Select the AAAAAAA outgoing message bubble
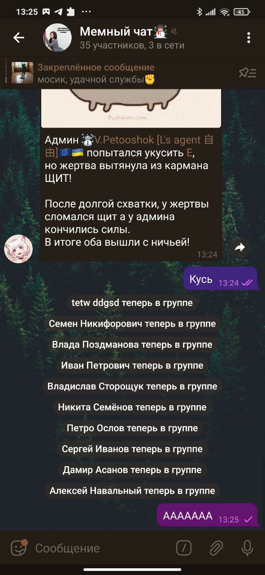Image resolution: width=265 pixels, height=575 pixels. [x=207, y=515]
